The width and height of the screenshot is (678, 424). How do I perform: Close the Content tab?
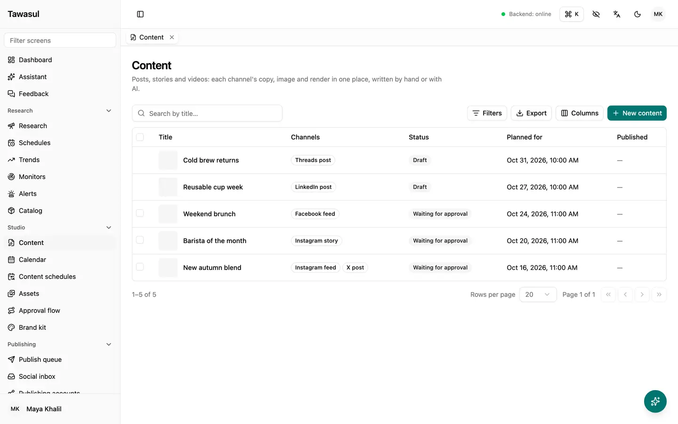172,37
